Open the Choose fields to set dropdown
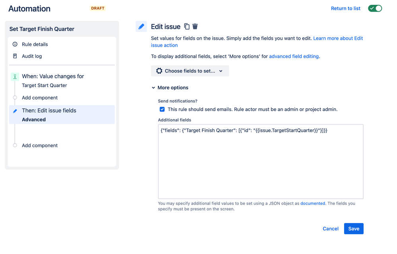The height and width of the screenshot is (254, 397). [190, 71]
